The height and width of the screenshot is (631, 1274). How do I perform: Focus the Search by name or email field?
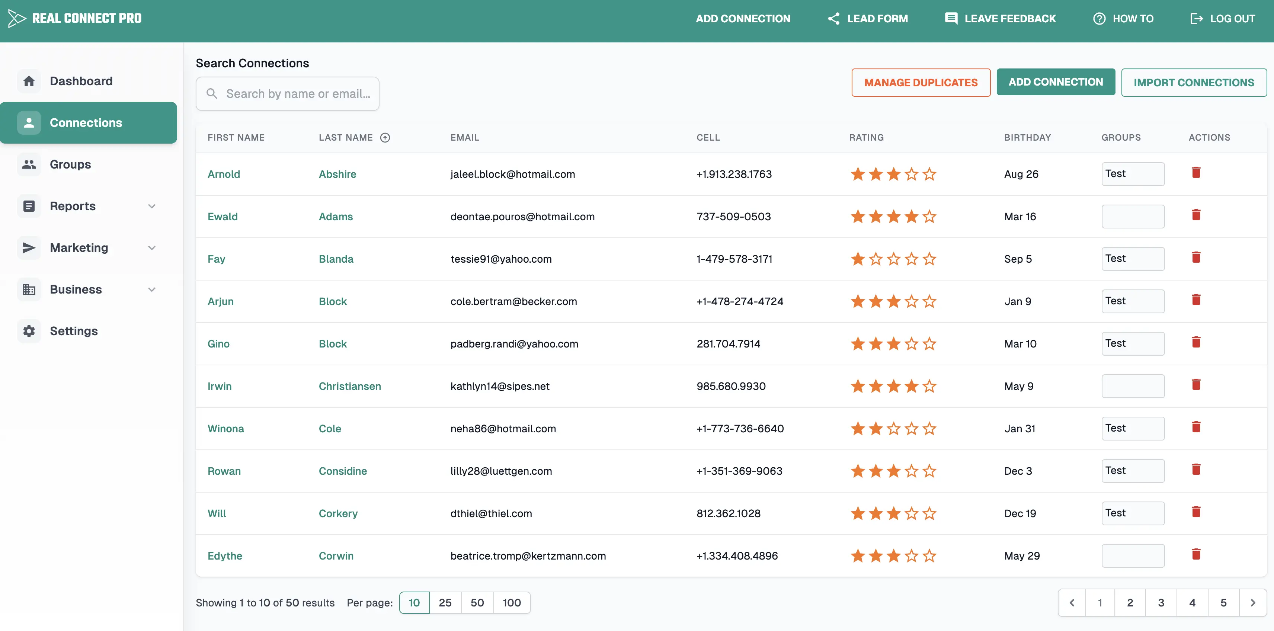click(297, 94)
